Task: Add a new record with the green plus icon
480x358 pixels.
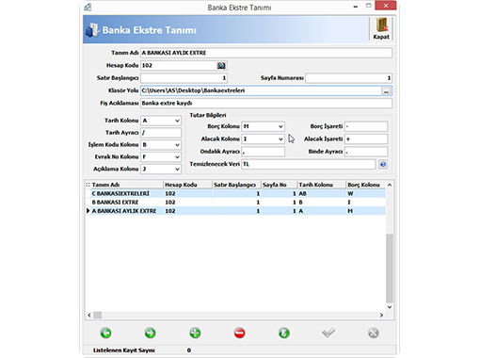Action: pyautogui.click(x=195, y=333)
